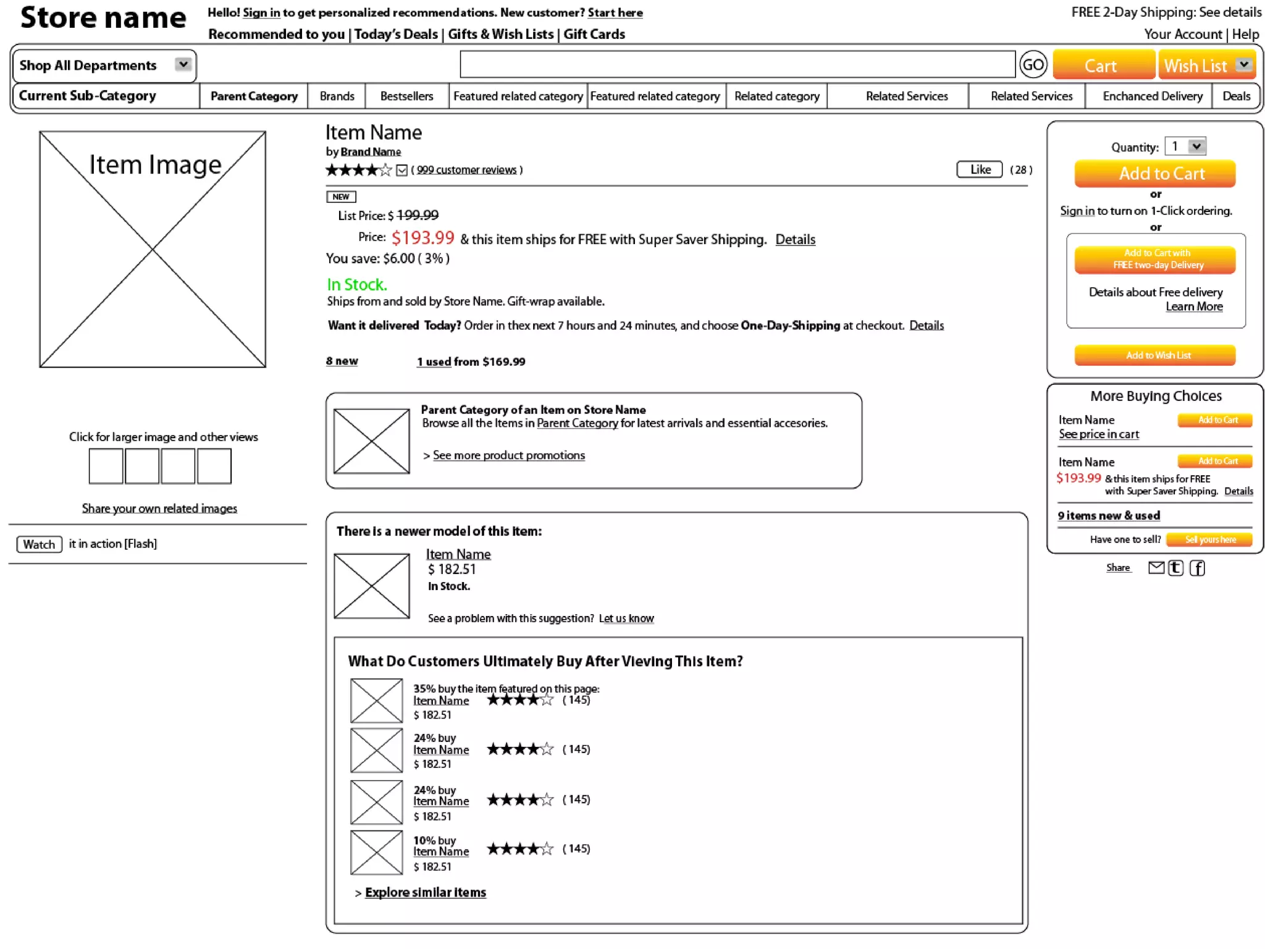
Task: Toggle the checkbox beside star rating
Action: pos(402,171)
